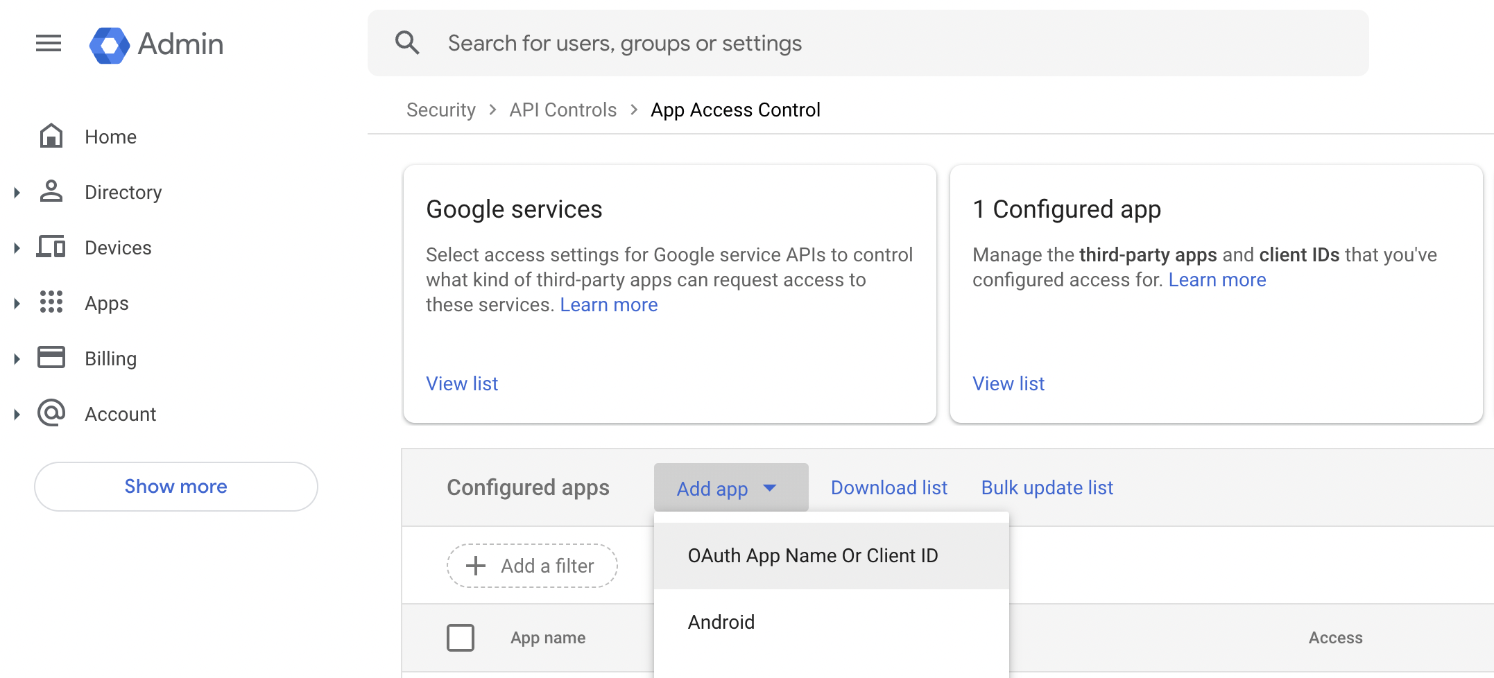Expand the Directory section arrow

pyautogui.click(x=17, y=193)
